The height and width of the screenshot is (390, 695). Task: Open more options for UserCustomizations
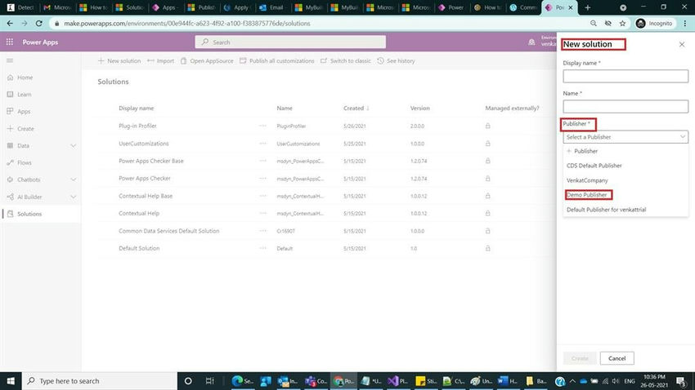pyautogui.click(x=262, y=144)
